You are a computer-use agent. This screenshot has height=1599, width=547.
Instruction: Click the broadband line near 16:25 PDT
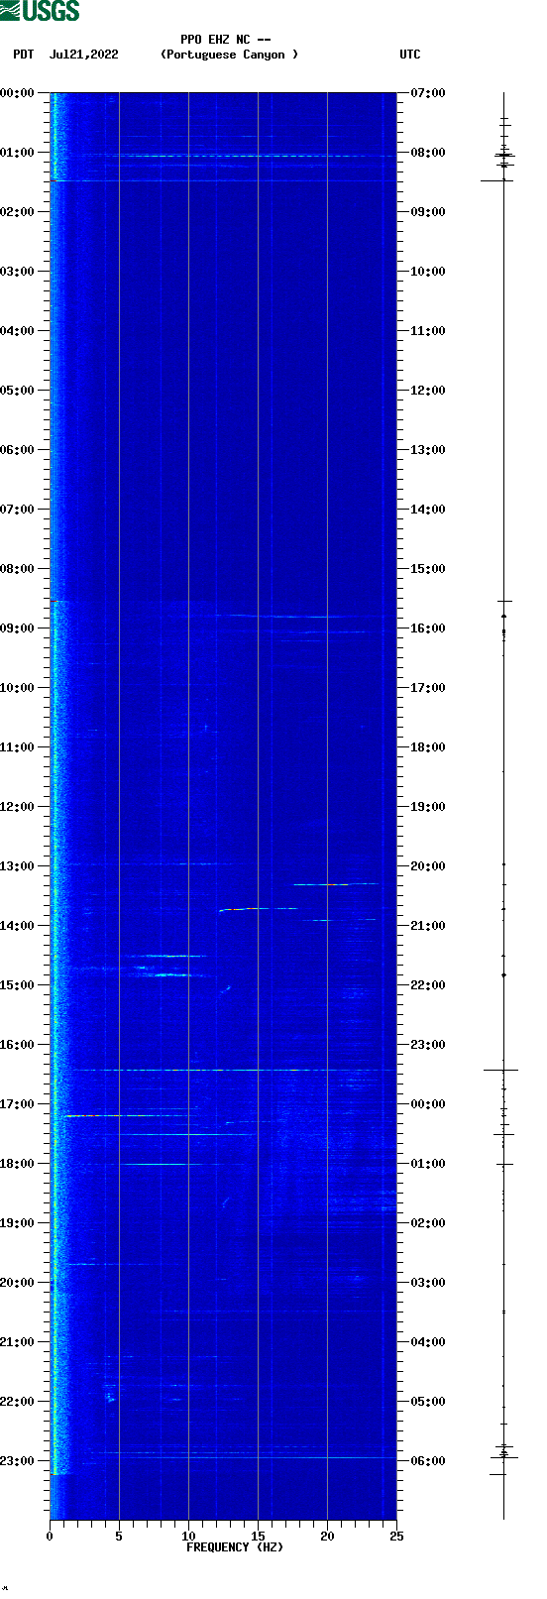pyautogui.click(x=223, y=1070)
